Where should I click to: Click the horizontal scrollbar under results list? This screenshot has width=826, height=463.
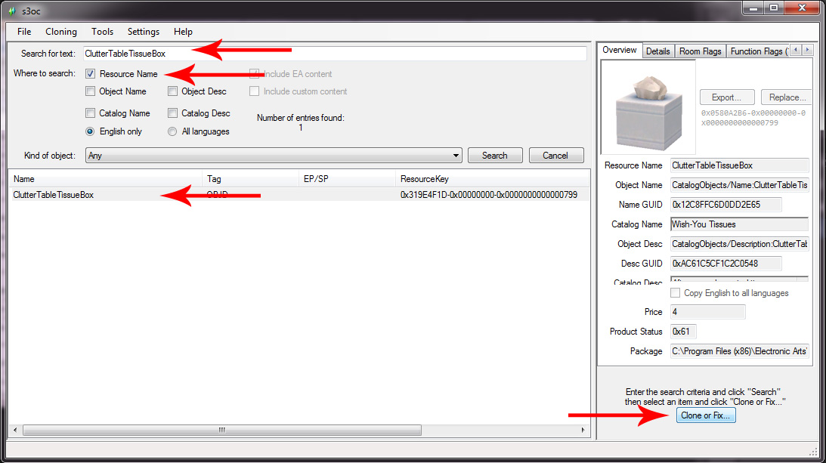[x=221, y=430]
